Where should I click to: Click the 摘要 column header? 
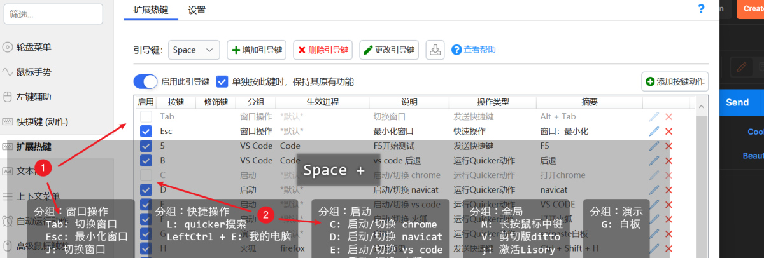[x=590, y=102]
